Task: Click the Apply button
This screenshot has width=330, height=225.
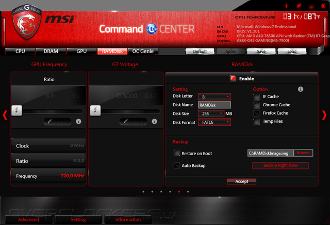Action: 230,51
